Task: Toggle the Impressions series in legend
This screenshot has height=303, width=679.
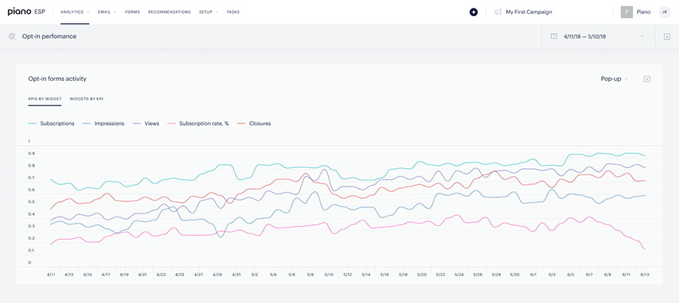Action: (103, 123)
